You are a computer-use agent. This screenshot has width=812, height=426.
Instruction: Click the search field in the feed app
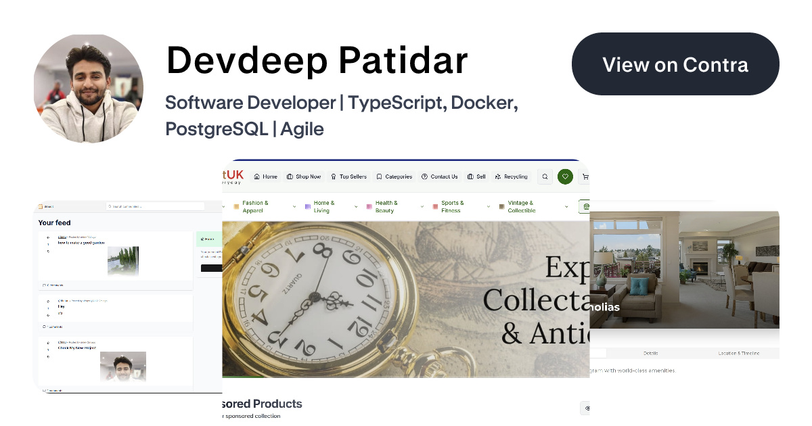155,206
